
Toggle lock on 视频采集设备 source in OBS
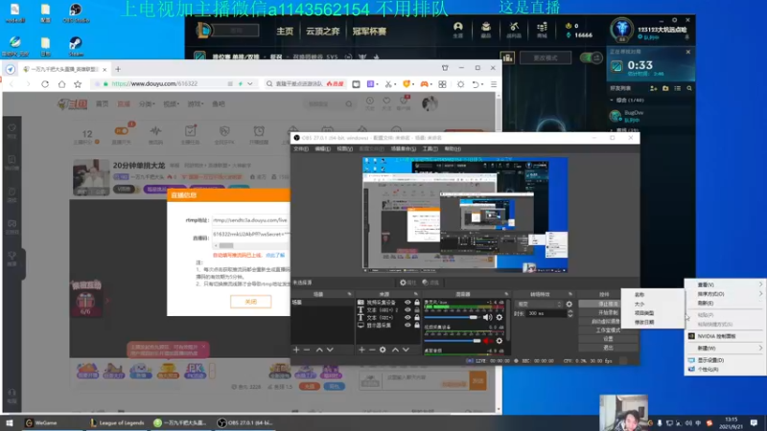click(x=417, y=303)
